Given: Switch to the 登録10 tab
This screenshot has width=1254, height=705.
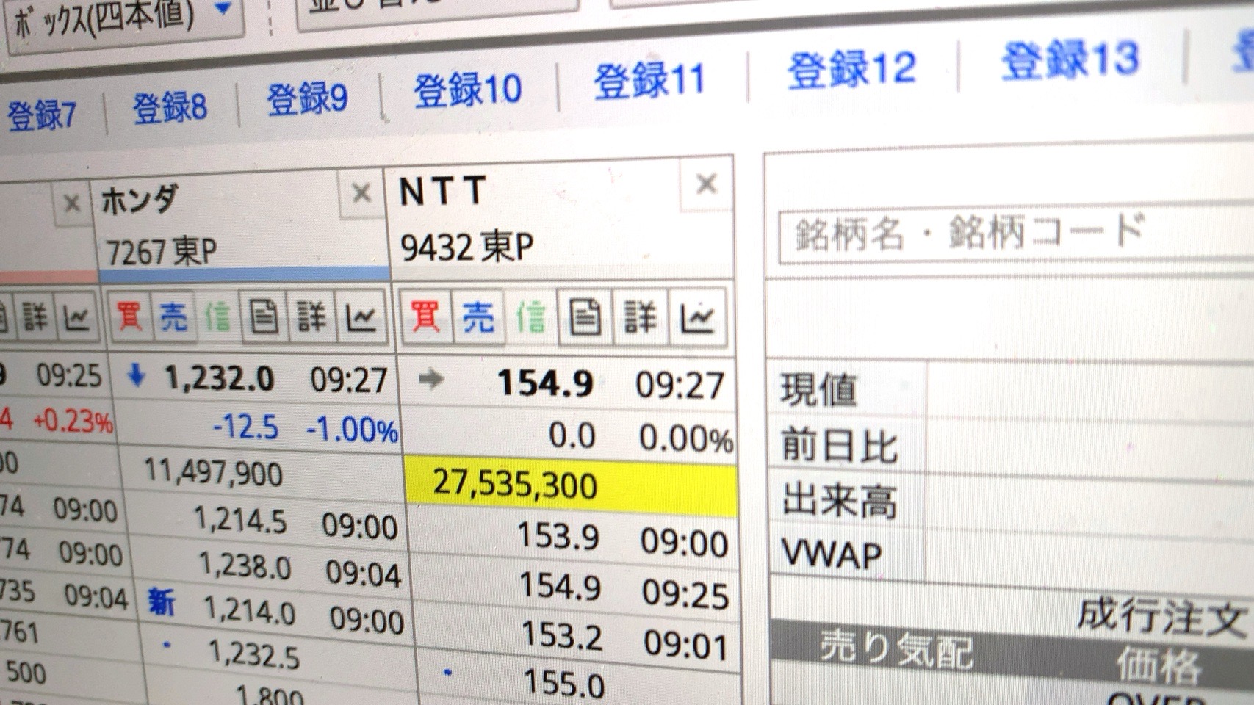Looking at the screenshot, I should (x=468, y=90).
